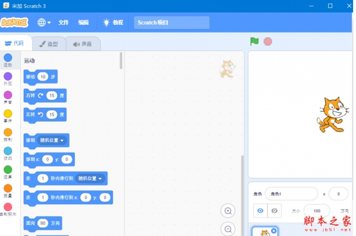This screenshot has height=236, width=356.
Task: Click the 左转 15 度 block's rotate icon
Action: coord(40,114)
